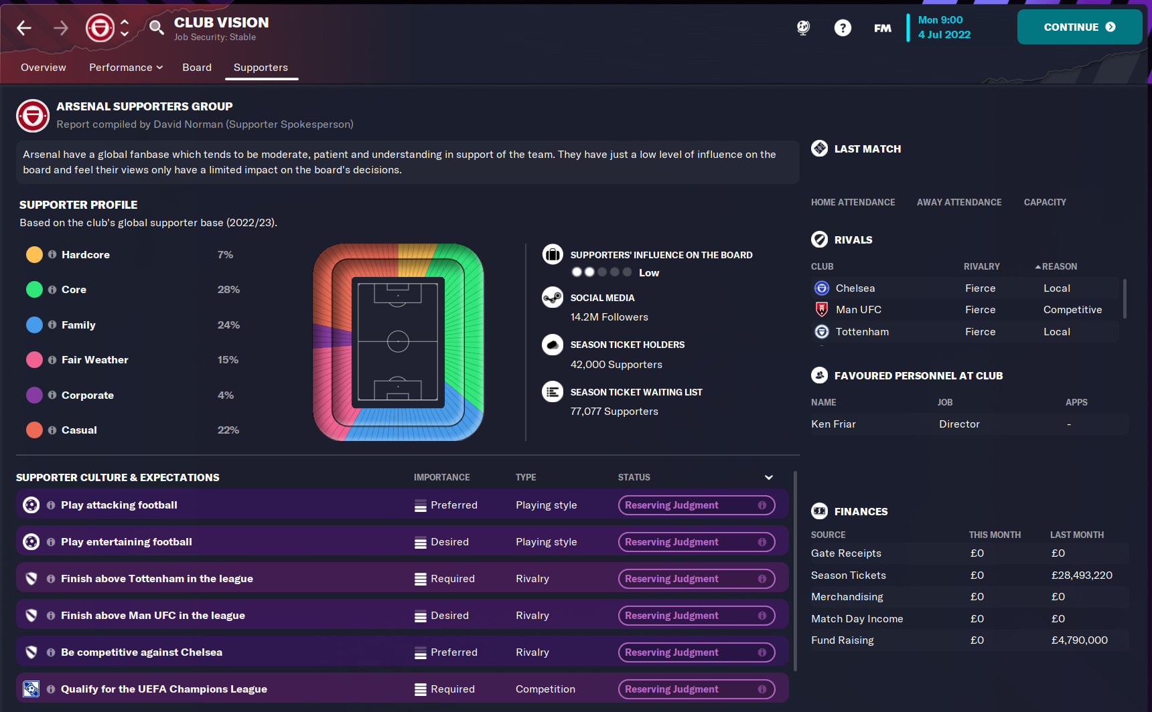The image size is (1152, 712).
Task: Open the Performance dropdown tab
Action: pos(126,68)
